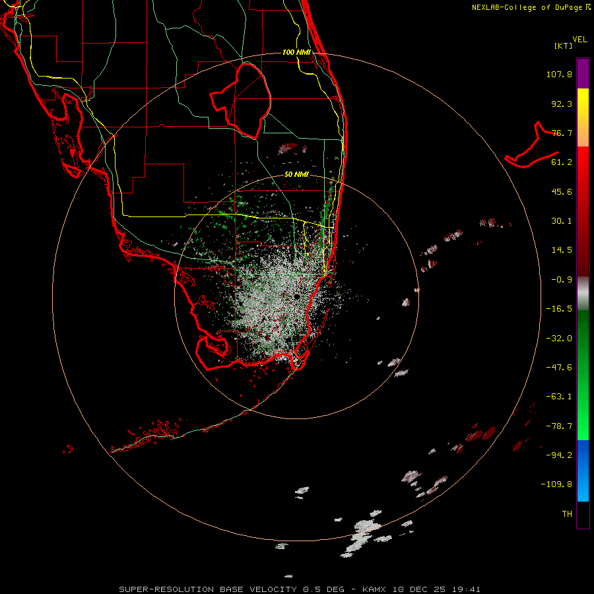Image resolution: width=594 pixels, height=594 pixels.
Task: Click the Lake Okeechobee outline on the map
Action: point(241,100)
